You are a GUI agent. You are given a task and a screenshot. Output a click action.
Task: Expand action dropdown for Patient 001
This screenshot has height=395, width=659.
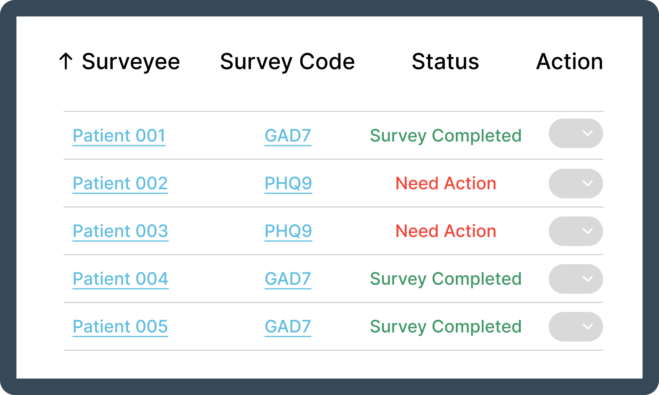[x=575, y=133]
